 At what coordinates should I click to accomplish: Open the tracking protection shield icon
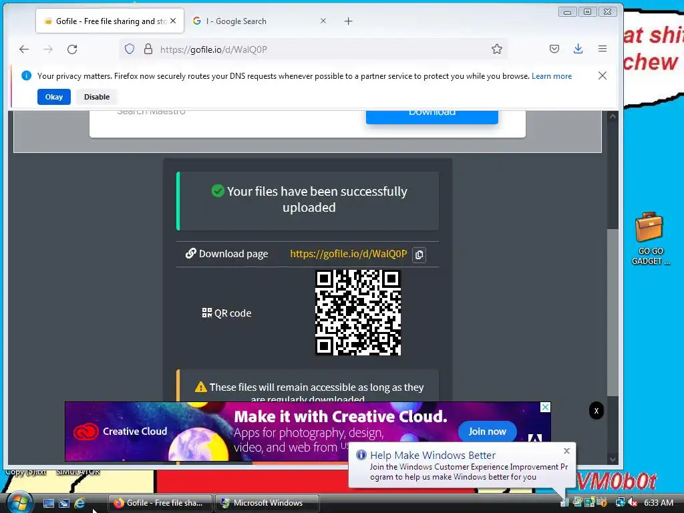pyautogui.click(x=130, y=49)
